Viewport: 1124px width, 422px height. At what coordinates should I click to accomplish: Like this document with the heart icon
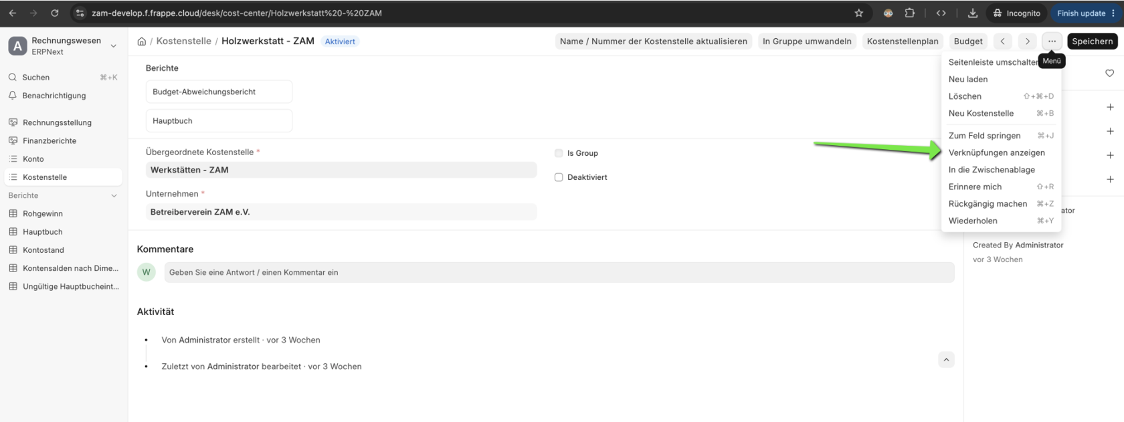(1110, 73)
